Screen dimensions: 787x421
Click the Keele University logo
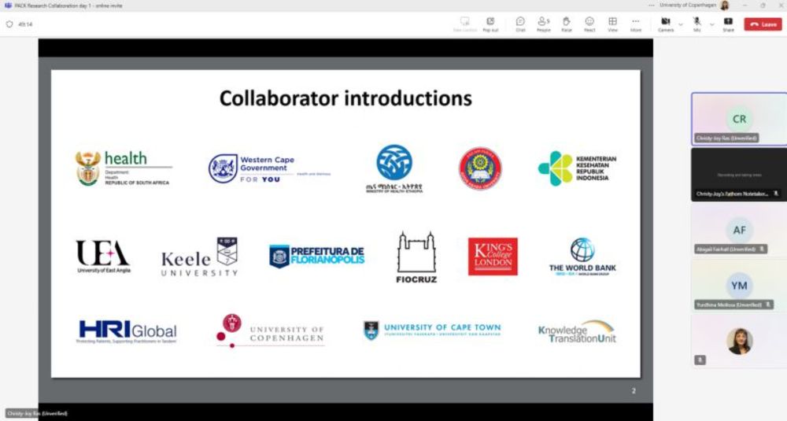click(x=200, y=257)
